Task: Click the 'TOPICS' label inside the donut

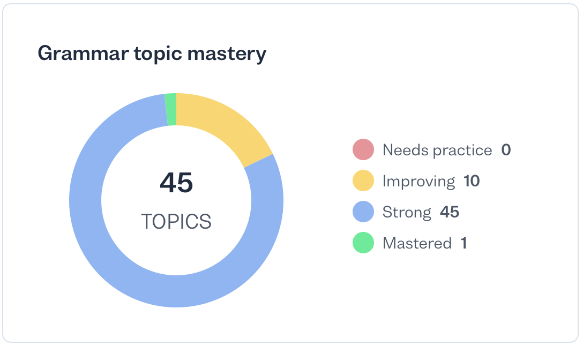Action: pyautogui.click(x=176, y=221)
